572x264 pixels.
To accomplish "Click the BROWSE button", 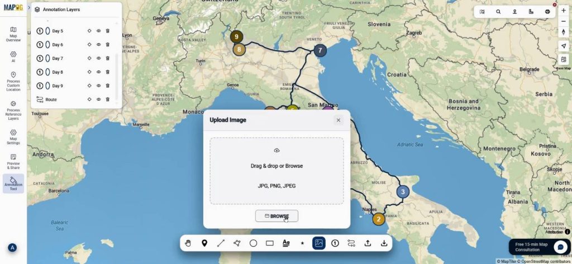I will click(x=277, y=216).
